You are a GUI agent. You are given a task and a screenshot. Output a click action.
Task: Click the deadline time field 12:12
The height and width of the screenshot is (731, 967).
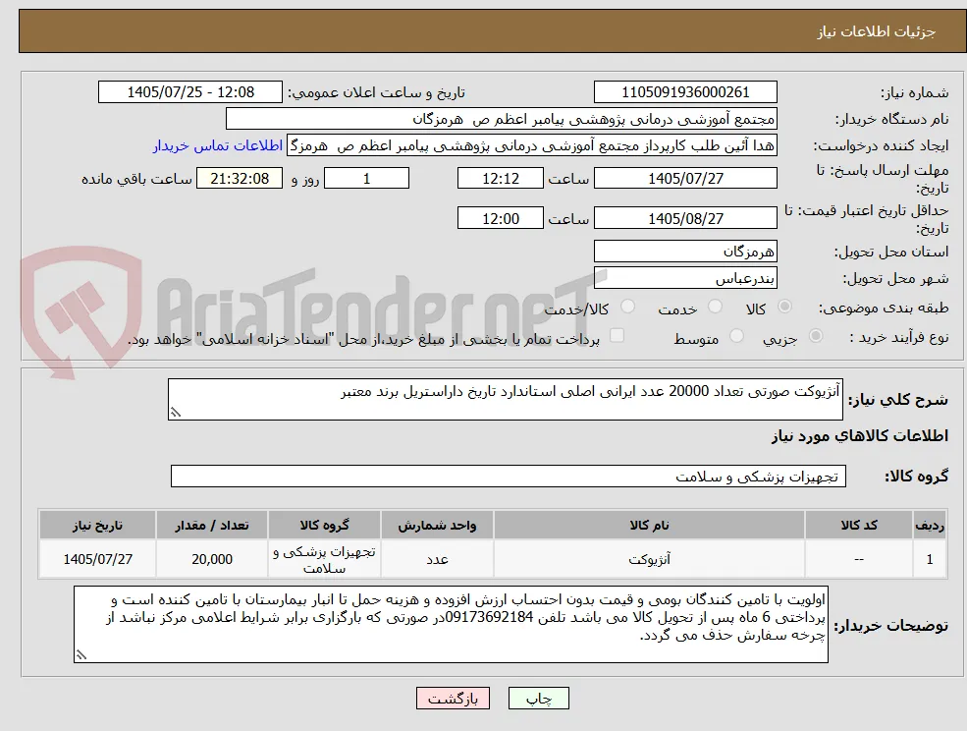coord(500,179)
